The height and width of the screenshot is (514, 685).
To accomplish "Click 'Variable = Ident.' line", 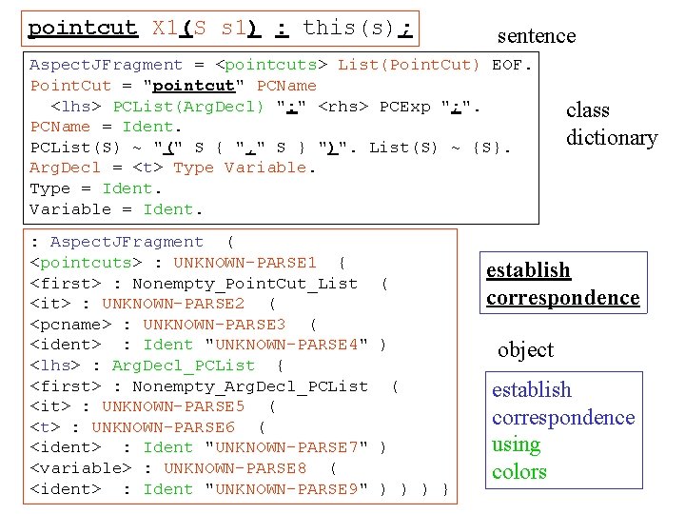I will pos(116,209).
